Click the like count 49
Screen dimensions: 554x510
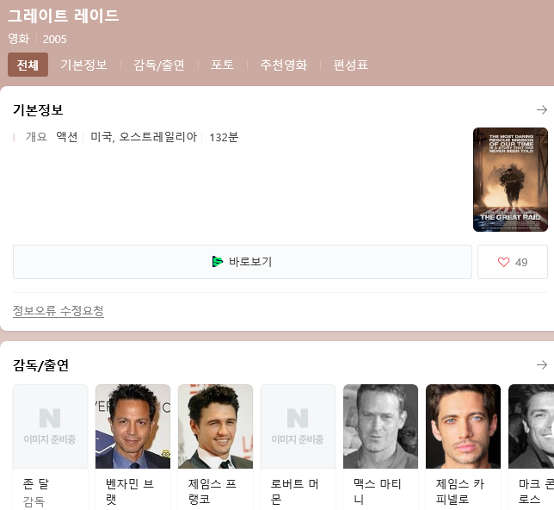(521, 262)
